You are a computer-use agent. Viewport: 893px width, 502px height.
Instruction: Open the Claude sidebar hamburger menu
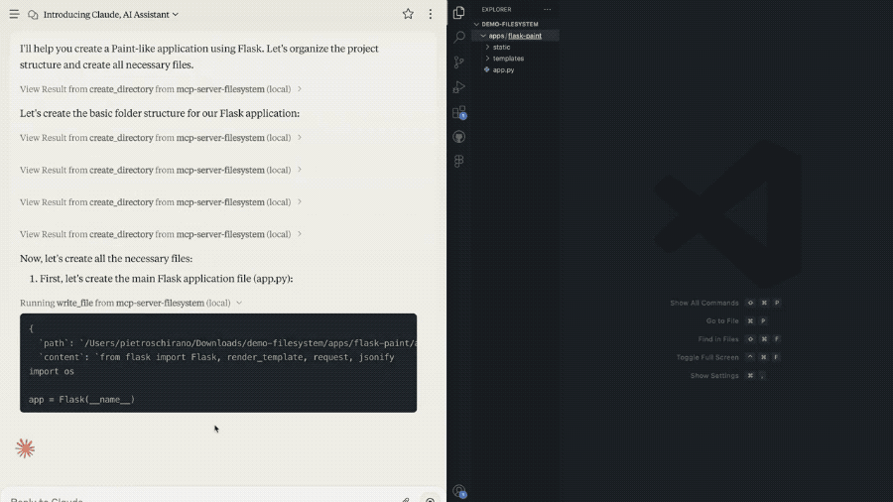[14, 14]
